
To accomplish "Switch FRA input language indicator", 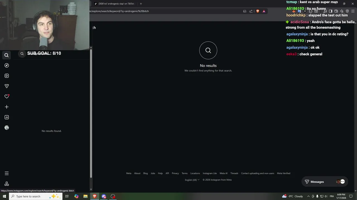I will [x=332, y=196].
